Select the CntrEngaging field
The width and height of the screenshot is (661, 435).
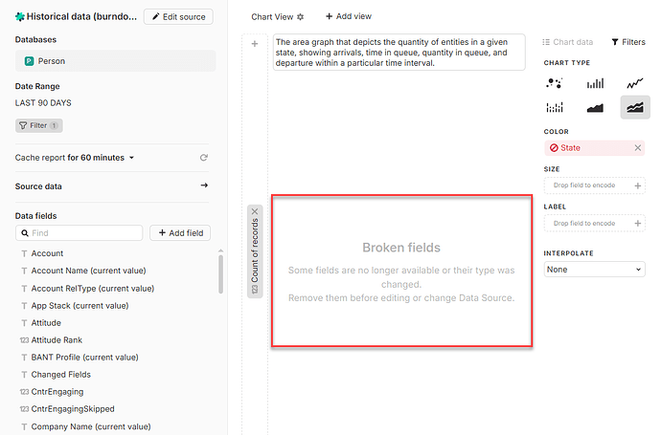click(57, 392)
